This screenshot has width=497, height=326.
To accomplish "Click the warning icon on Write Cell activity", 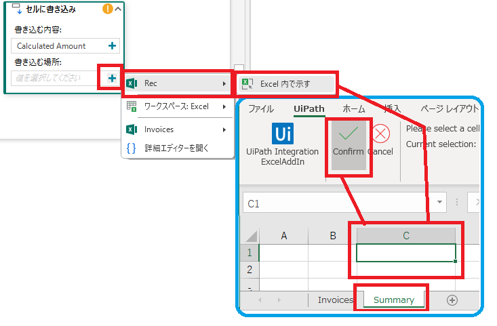I will [x=107, y=9].
